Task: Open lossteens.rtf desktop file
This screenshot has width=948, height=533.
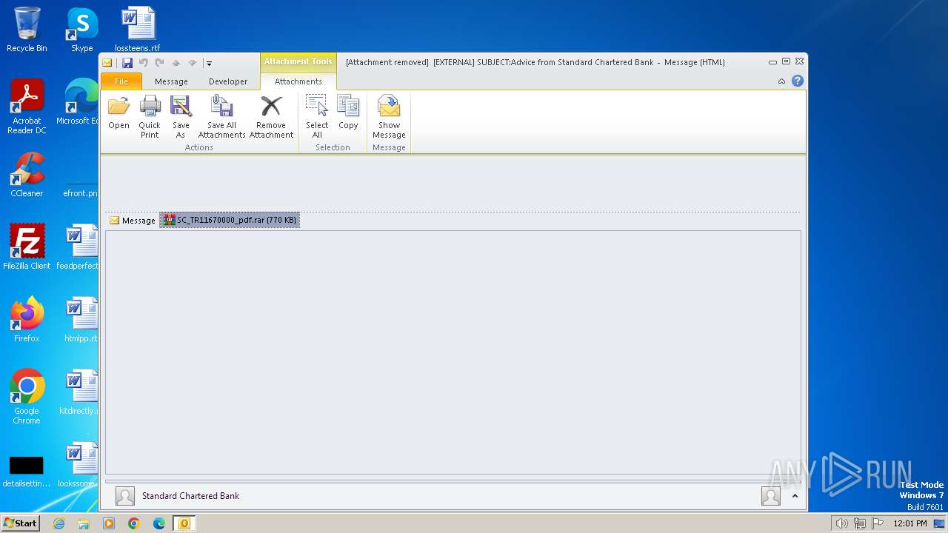Action: coord(138,30)
